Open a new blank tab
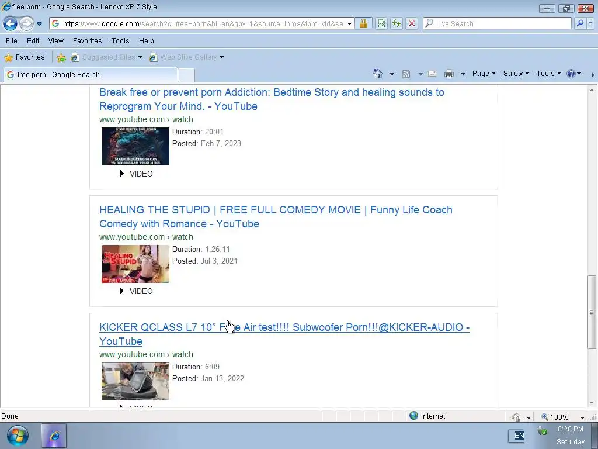The height and width of the screenshot is (449, 598). pyautogui.click(x=186, y=75)
